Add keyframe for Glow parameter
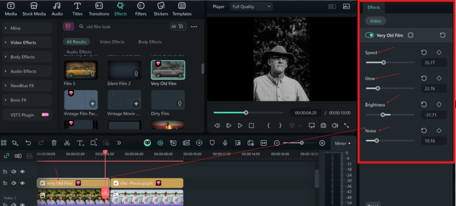 (x=439, y=78)
